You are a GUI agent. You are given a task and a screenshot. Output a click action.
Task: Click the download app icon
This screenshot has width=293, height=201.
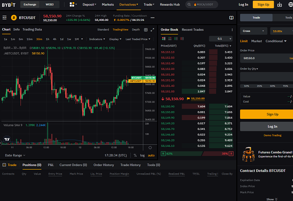279,4
